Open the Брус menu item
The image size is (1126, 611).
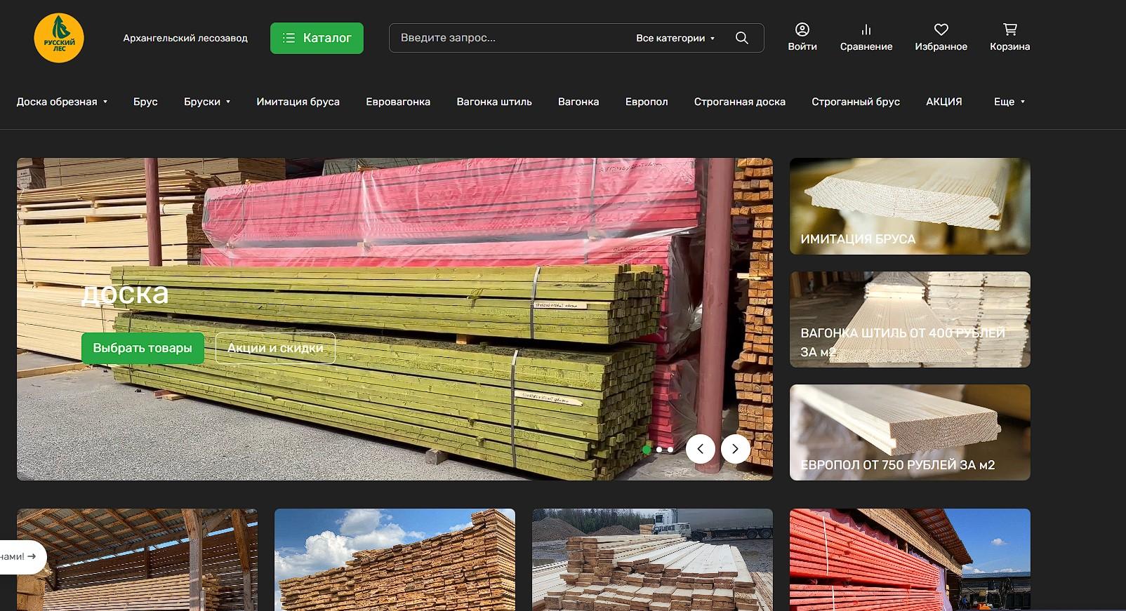tap(145, 102)
